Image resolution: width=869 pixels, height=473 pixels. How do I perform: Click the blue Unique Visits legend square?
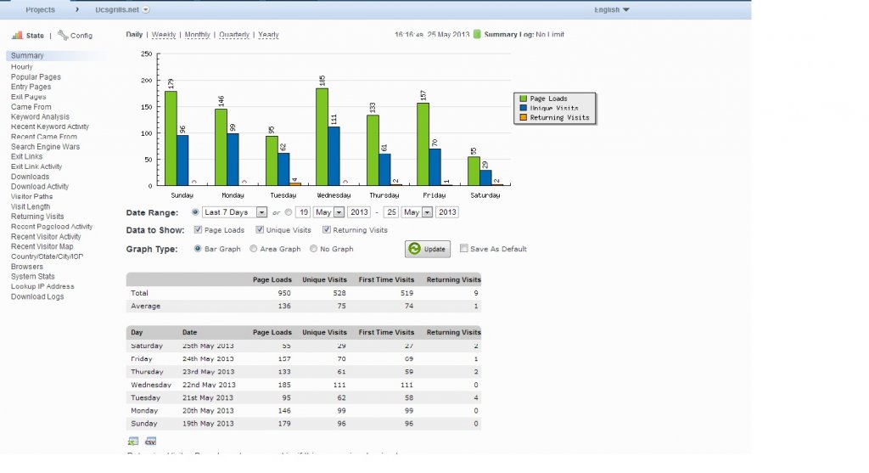tap(522, 108)
